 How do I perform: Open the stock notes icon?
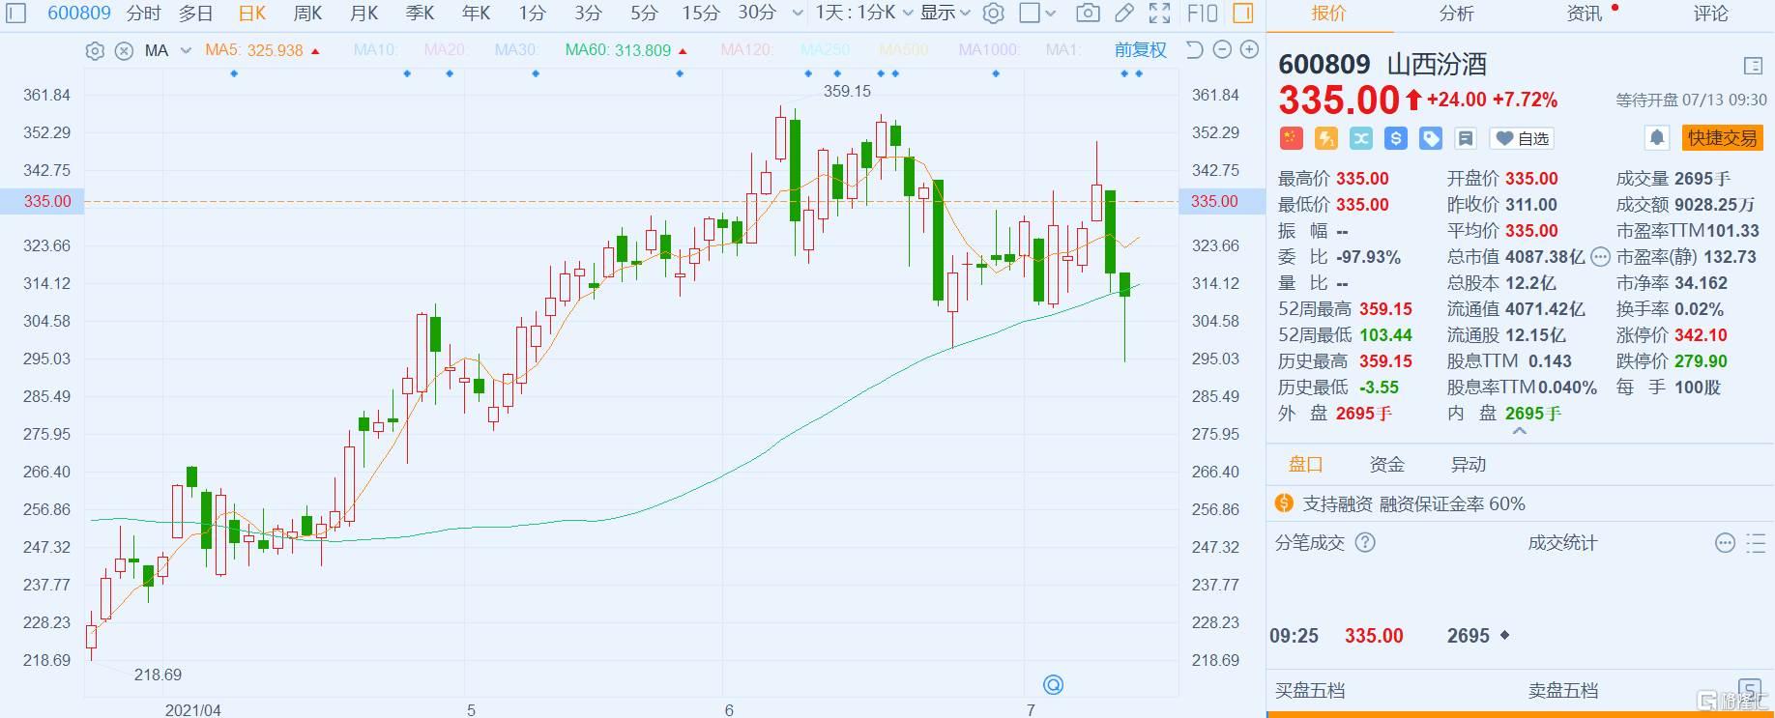(x=1466, y=138)
